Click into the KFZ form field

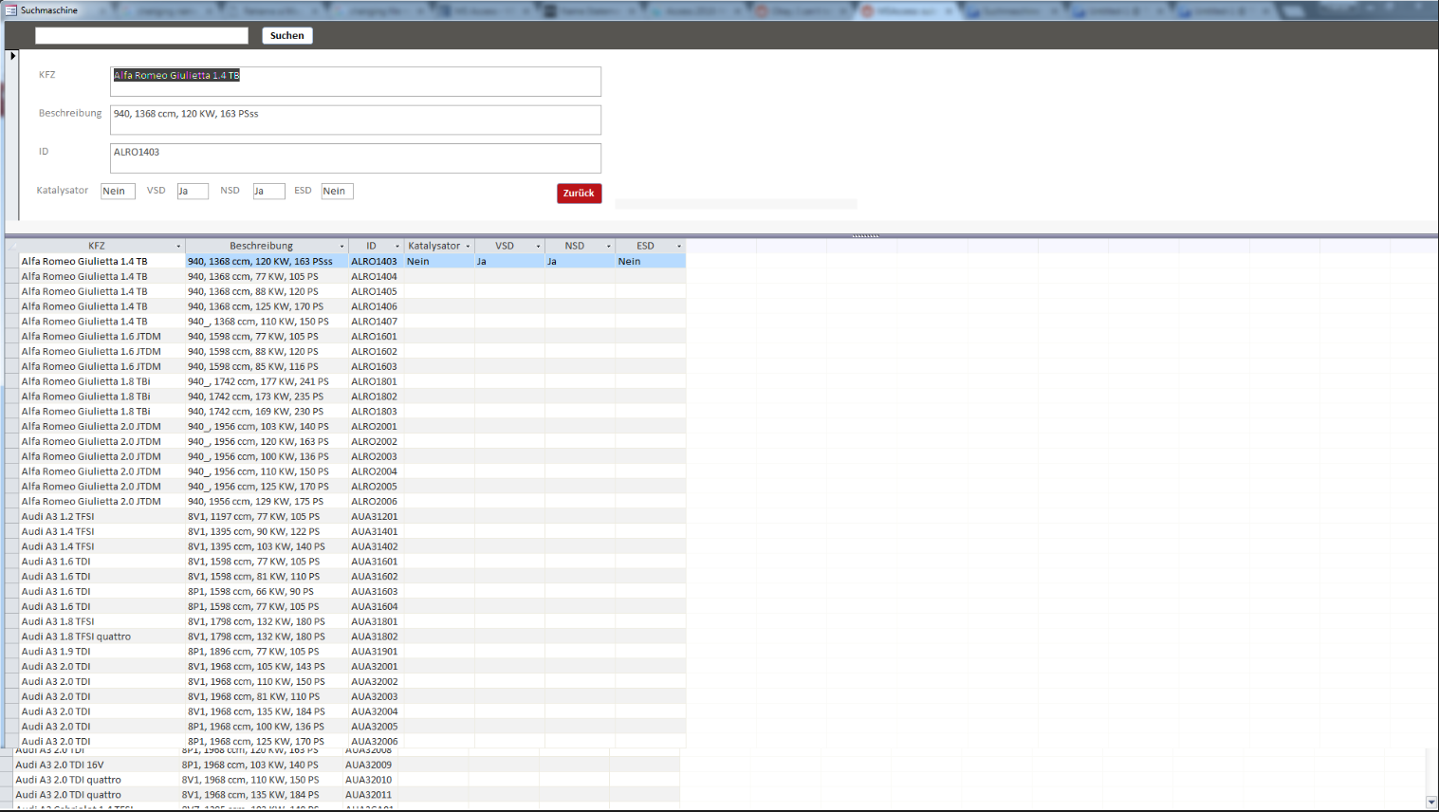point(356,82)
